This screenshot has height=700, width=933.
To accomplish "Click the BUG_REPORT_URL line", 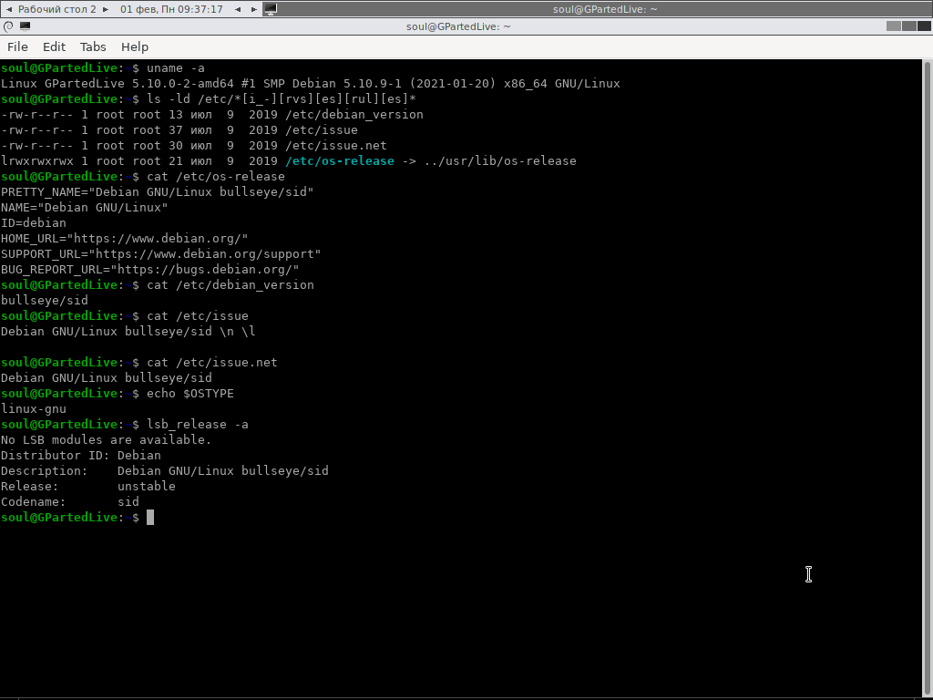I will [150, 269].
